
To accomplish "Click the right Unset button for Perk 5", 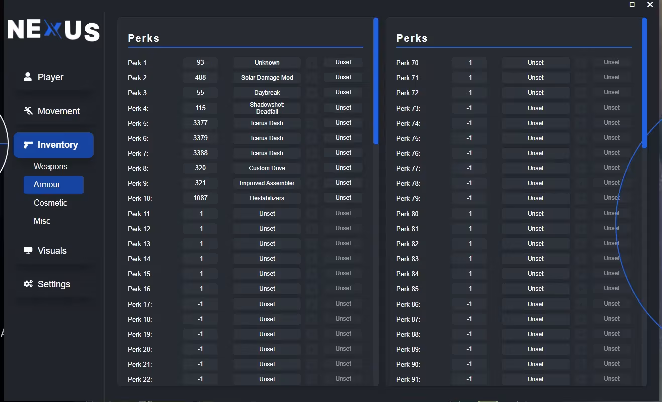I will (x=343, y=123).
